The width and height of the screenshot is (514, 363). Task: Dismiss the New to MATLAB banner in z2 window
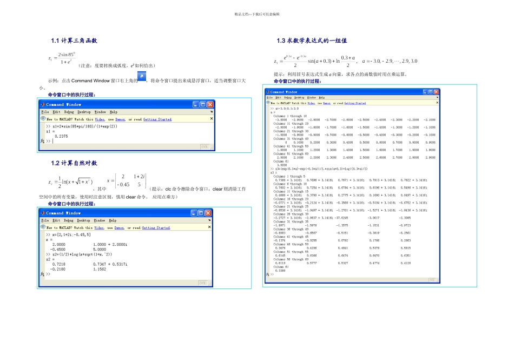(x=209, y=227)
